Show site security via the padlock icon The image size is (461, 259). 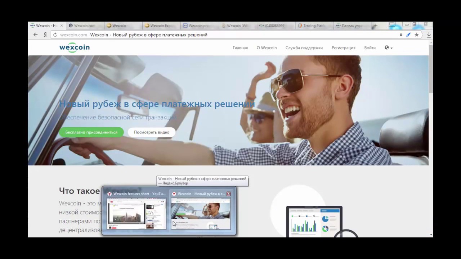401,35
